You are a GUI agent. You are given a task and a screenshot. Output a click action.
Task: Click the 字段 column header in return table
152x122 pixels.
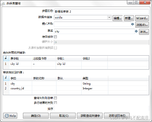(x=21, y=78)
